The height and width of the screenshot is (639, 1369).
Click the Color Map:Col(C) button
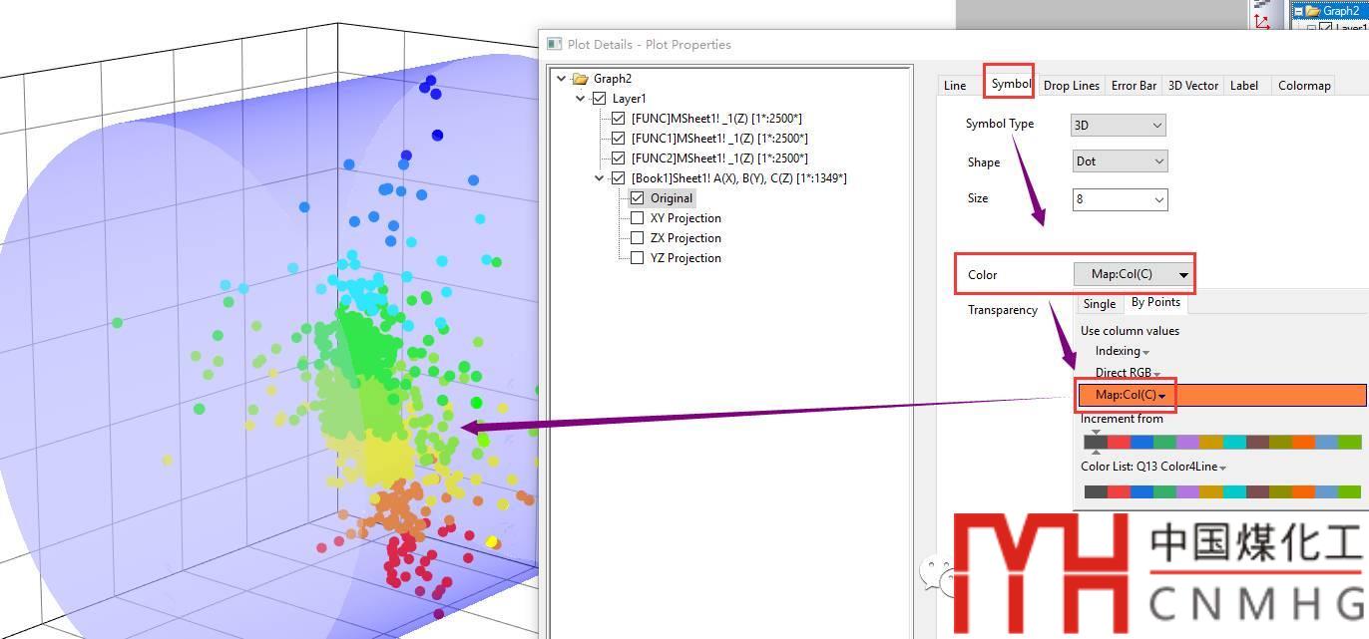[x=1133, y=274]
